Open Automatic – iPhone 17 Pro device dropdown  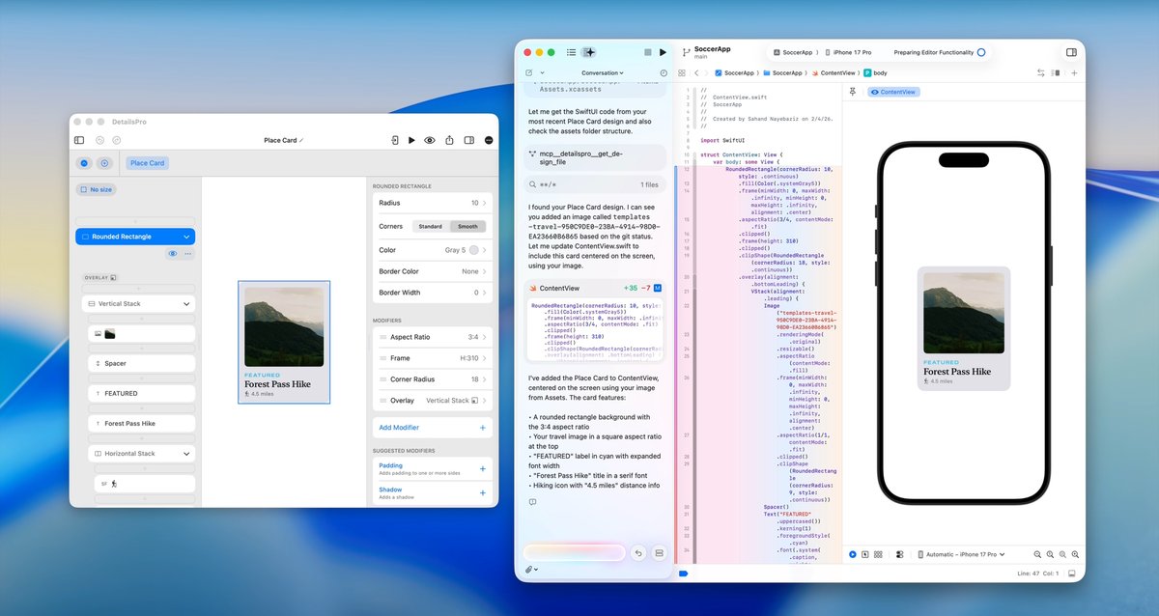961,554
